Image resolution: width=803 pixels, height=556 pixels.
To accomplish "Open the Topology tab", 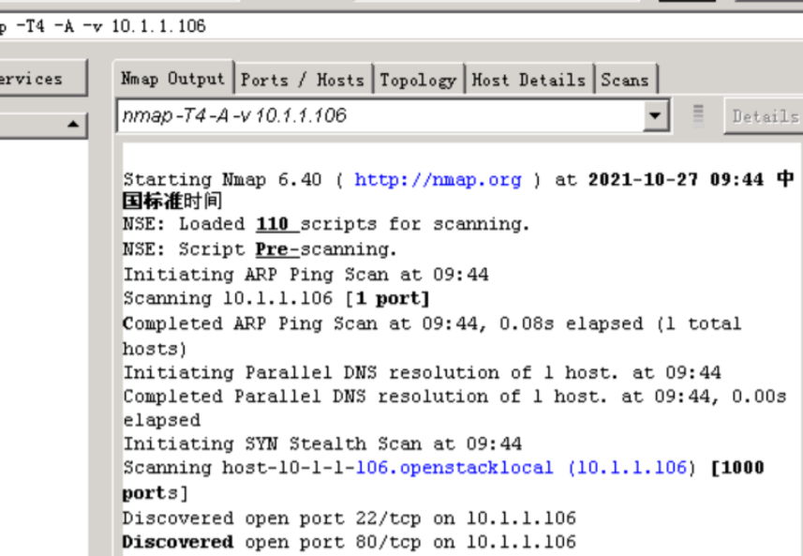I will (418, 80).
